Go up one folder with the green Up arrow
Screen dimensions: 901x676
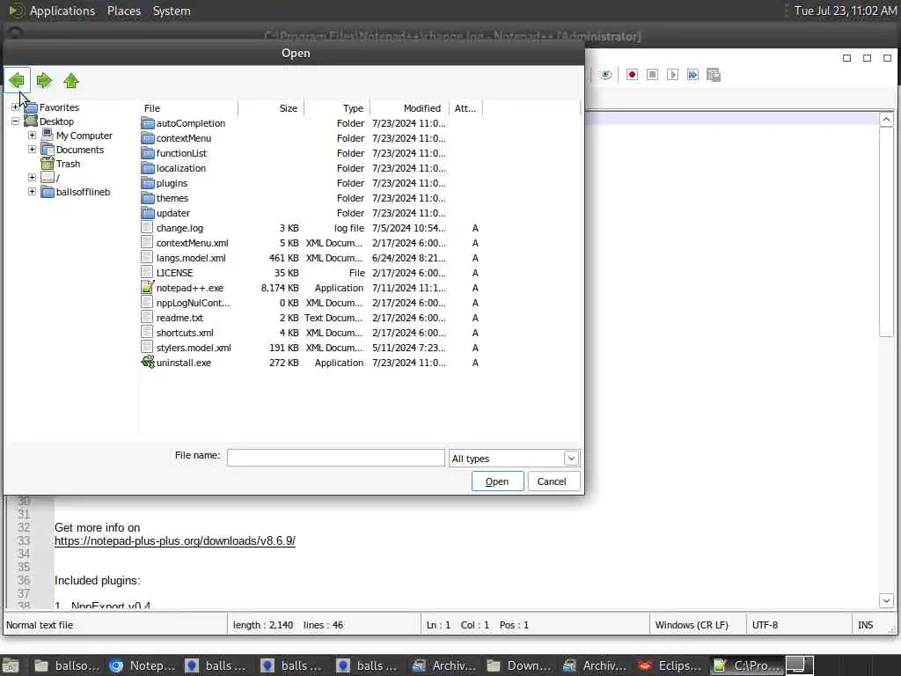71,80
